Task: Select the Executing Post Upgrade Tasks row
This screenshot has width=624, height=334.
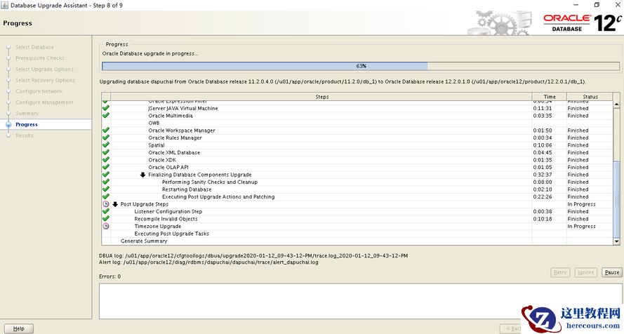Action: (x=357, y=234)
